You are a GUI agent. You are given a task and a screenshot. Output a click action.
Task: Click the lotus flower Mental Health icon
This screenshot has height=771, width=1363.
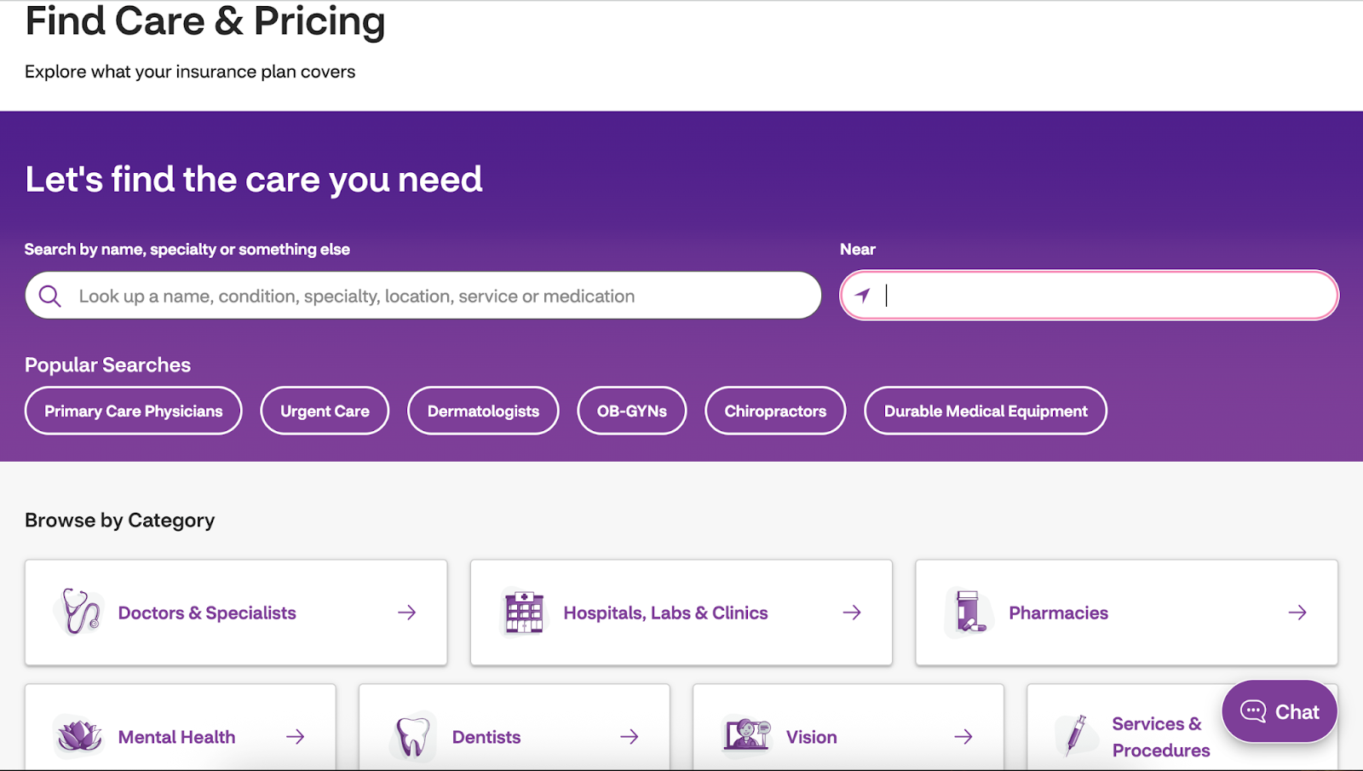click(x=79, y=736)
